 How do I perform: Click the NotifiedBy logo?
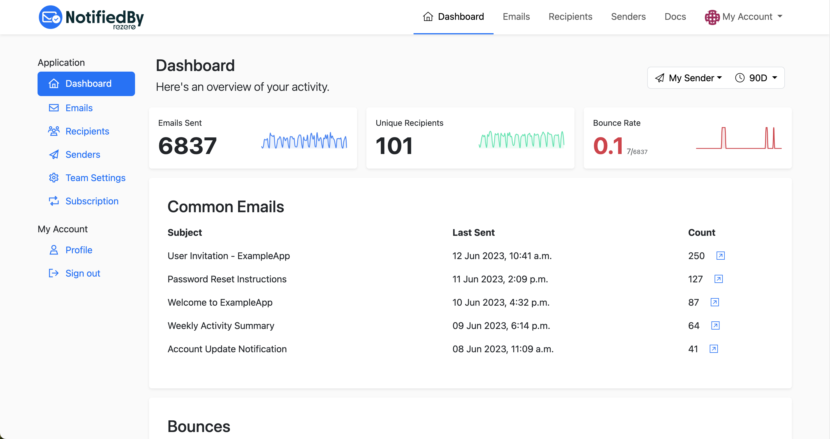point(91,17)
